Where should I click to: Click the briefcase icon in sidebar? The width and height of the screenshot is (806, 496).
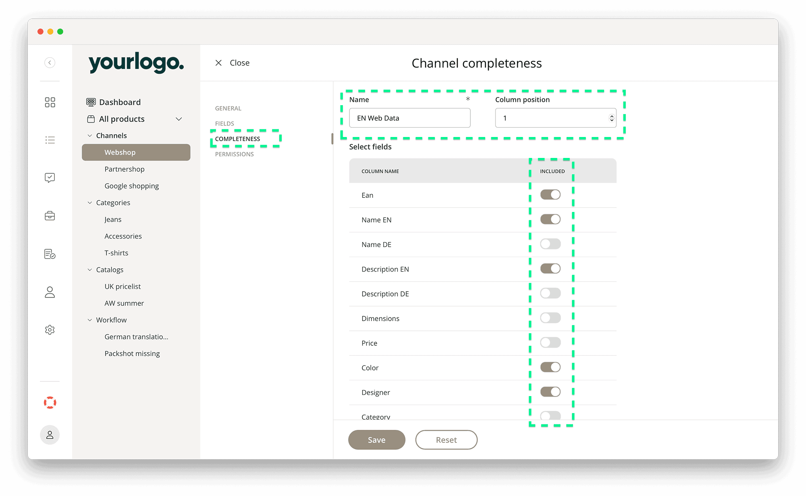point(50,216)
